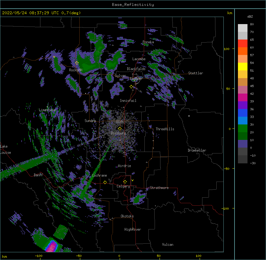Click the green echo cell southeast of Calgary
Image resolution: width=266 pixels, height=260 pixels.
click(139, 198)
